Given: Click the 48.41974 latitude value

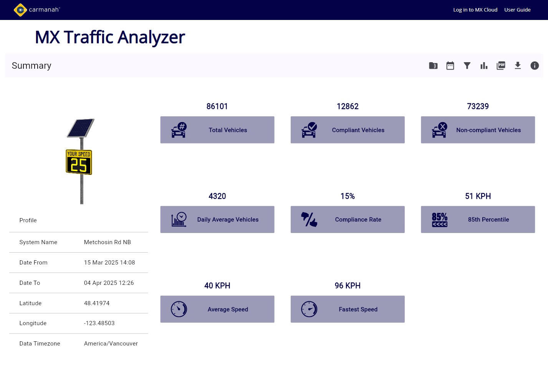Looking at the screenshot, I should point(97,303).
